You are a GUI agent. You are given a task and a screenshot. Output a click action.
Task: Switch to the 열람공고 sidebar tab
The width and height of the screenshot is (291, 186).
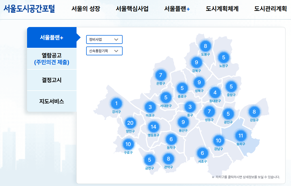point(52,58)
